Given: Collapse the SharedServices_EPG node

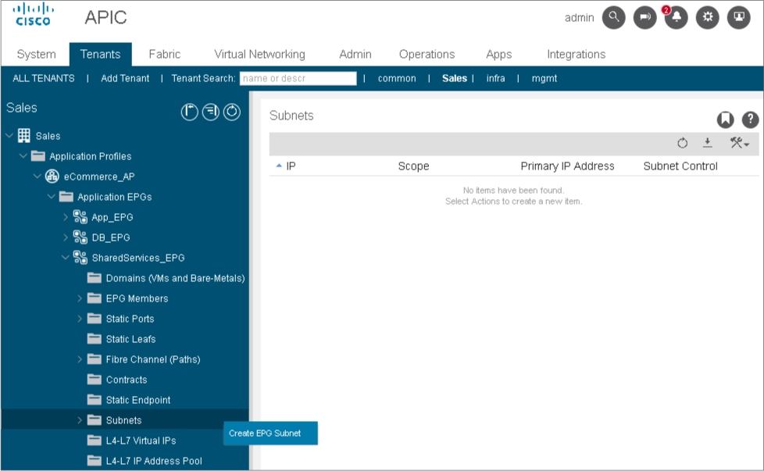Looking at the screenshot, I should click(x=66, y=258).
